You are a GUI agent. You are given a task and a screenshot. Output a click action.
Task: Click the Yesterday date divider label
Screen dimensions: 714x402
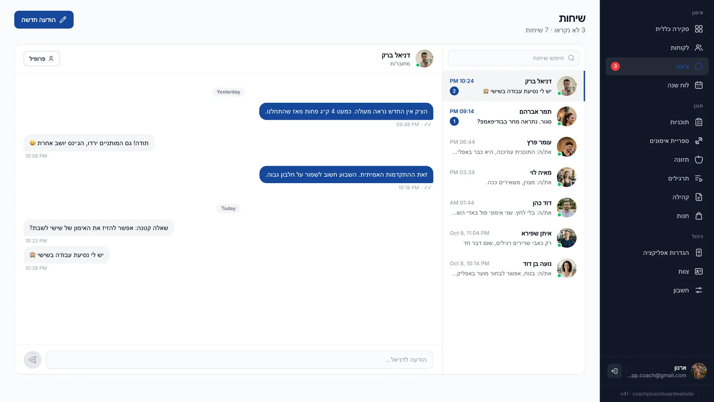pyautogui.click(x=228, y=92)
